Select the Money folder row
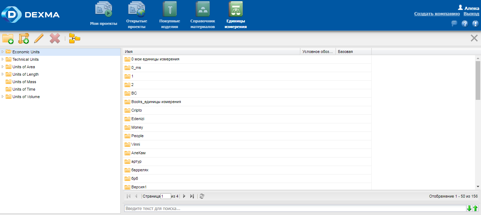Viewport: 481px width, 215px height. [247, 127]
